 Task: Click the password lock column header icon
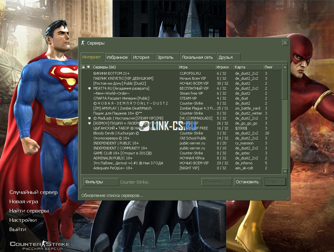click(x=84, y=67)
